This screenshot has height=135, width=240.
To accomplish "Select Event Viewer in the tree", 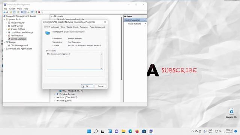I will 17,26.
